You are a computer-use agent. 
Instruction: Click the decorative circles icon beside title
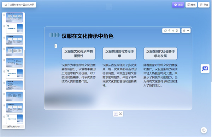coord(54,35)
